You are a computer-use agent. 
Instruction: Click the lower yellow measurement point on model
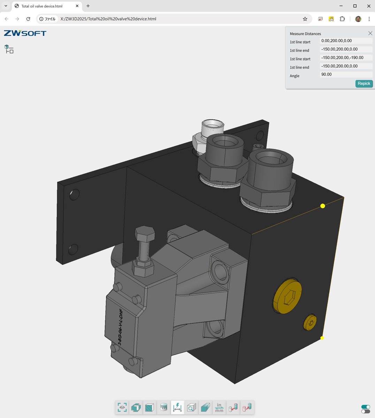click(322, 338)
